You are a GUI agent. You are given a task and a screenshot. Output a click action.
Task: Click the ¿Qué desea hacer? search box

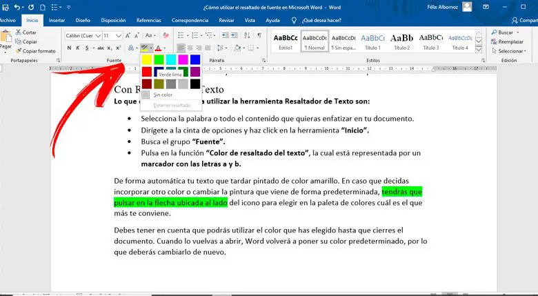pyautogui.click(x=321, y=20)
